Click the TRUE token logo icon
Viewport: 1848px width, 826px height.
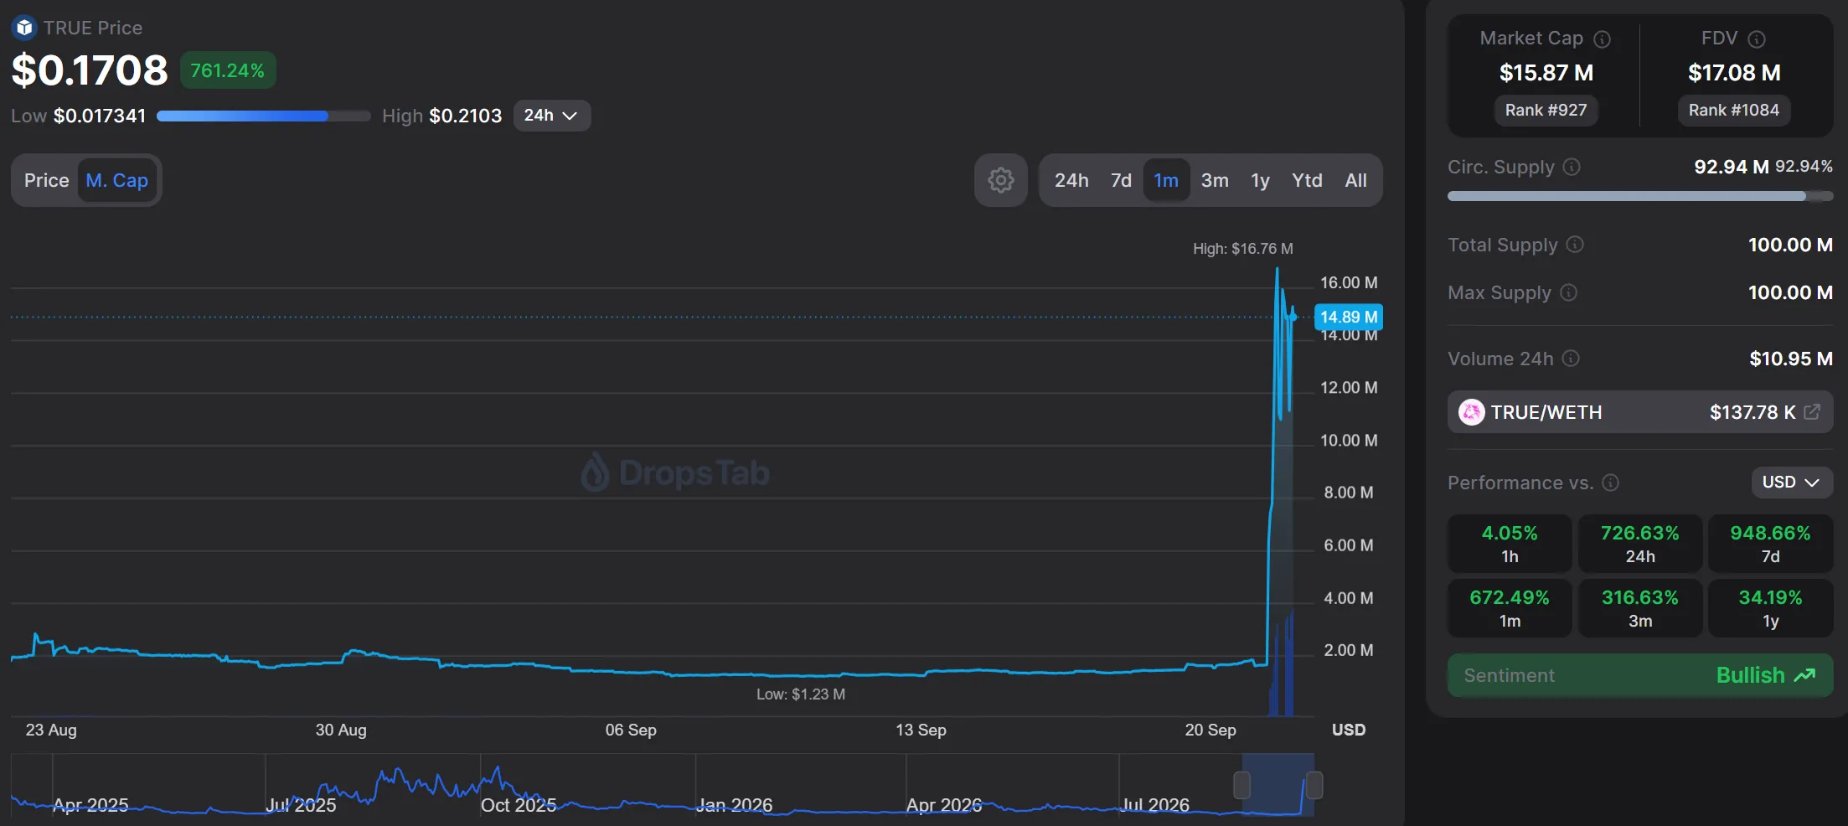24,28
